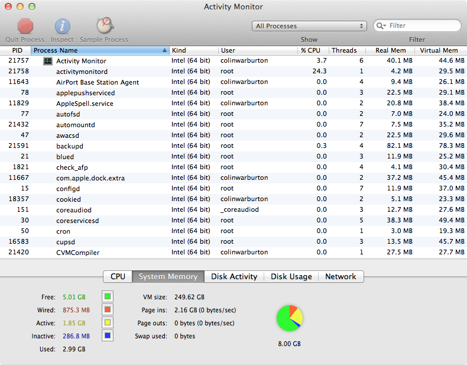The image size is (467, 365).
Task: Click the 249.62 GB VM size value
Action: [x=189, y=297]
